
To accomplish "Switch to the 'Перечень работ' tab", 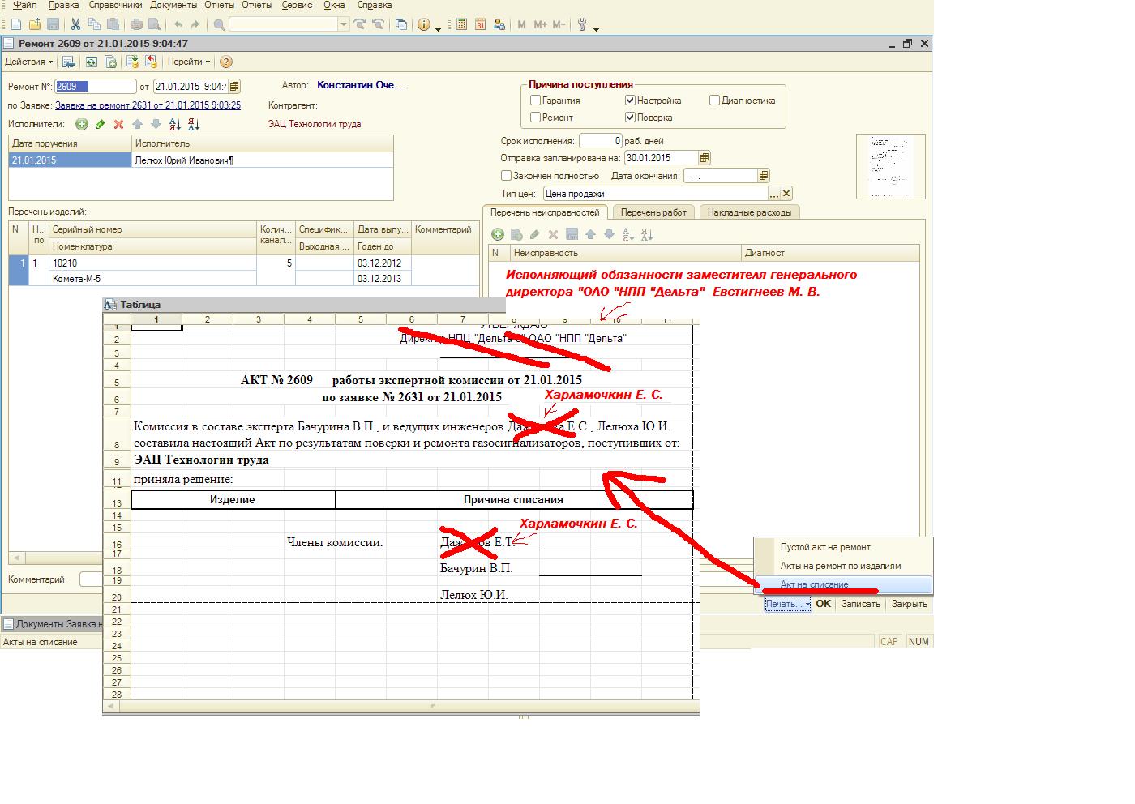I will pyautogui.click(x=653, y=212).
